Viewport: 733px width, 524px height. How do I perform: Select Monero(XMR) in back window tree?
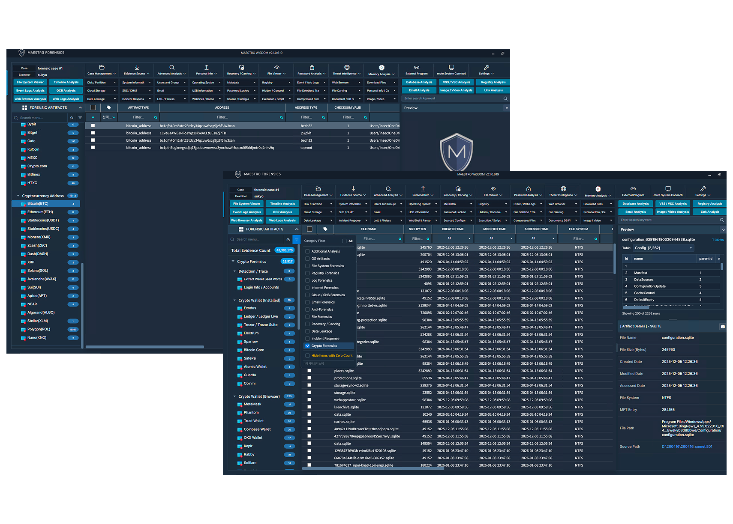[x=39, y=237]
